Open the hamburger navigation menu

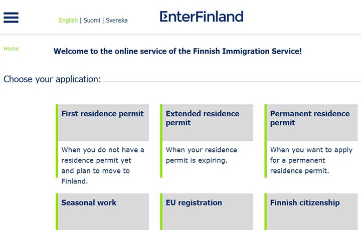pyautogui.click(x=11, y=18)
